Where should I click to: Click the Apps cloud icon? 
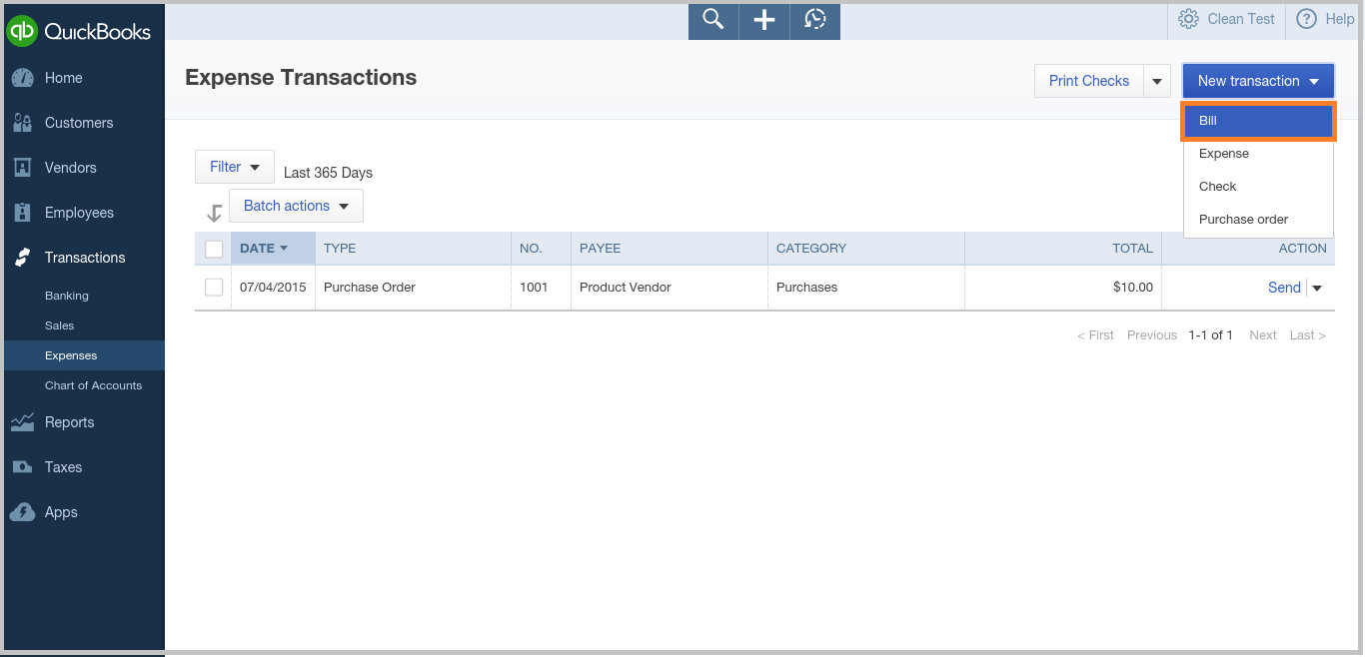coord(23,512)
